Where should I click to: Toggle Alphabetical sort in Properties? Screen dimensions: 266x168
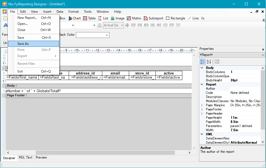coord(209,61)
